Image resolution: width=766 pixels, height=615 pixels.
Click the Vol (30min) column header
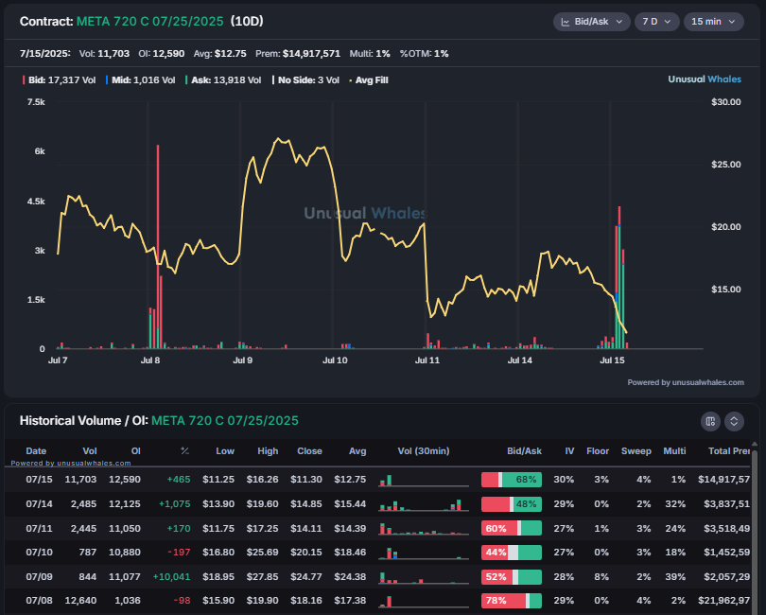click(x=424, y=450)
